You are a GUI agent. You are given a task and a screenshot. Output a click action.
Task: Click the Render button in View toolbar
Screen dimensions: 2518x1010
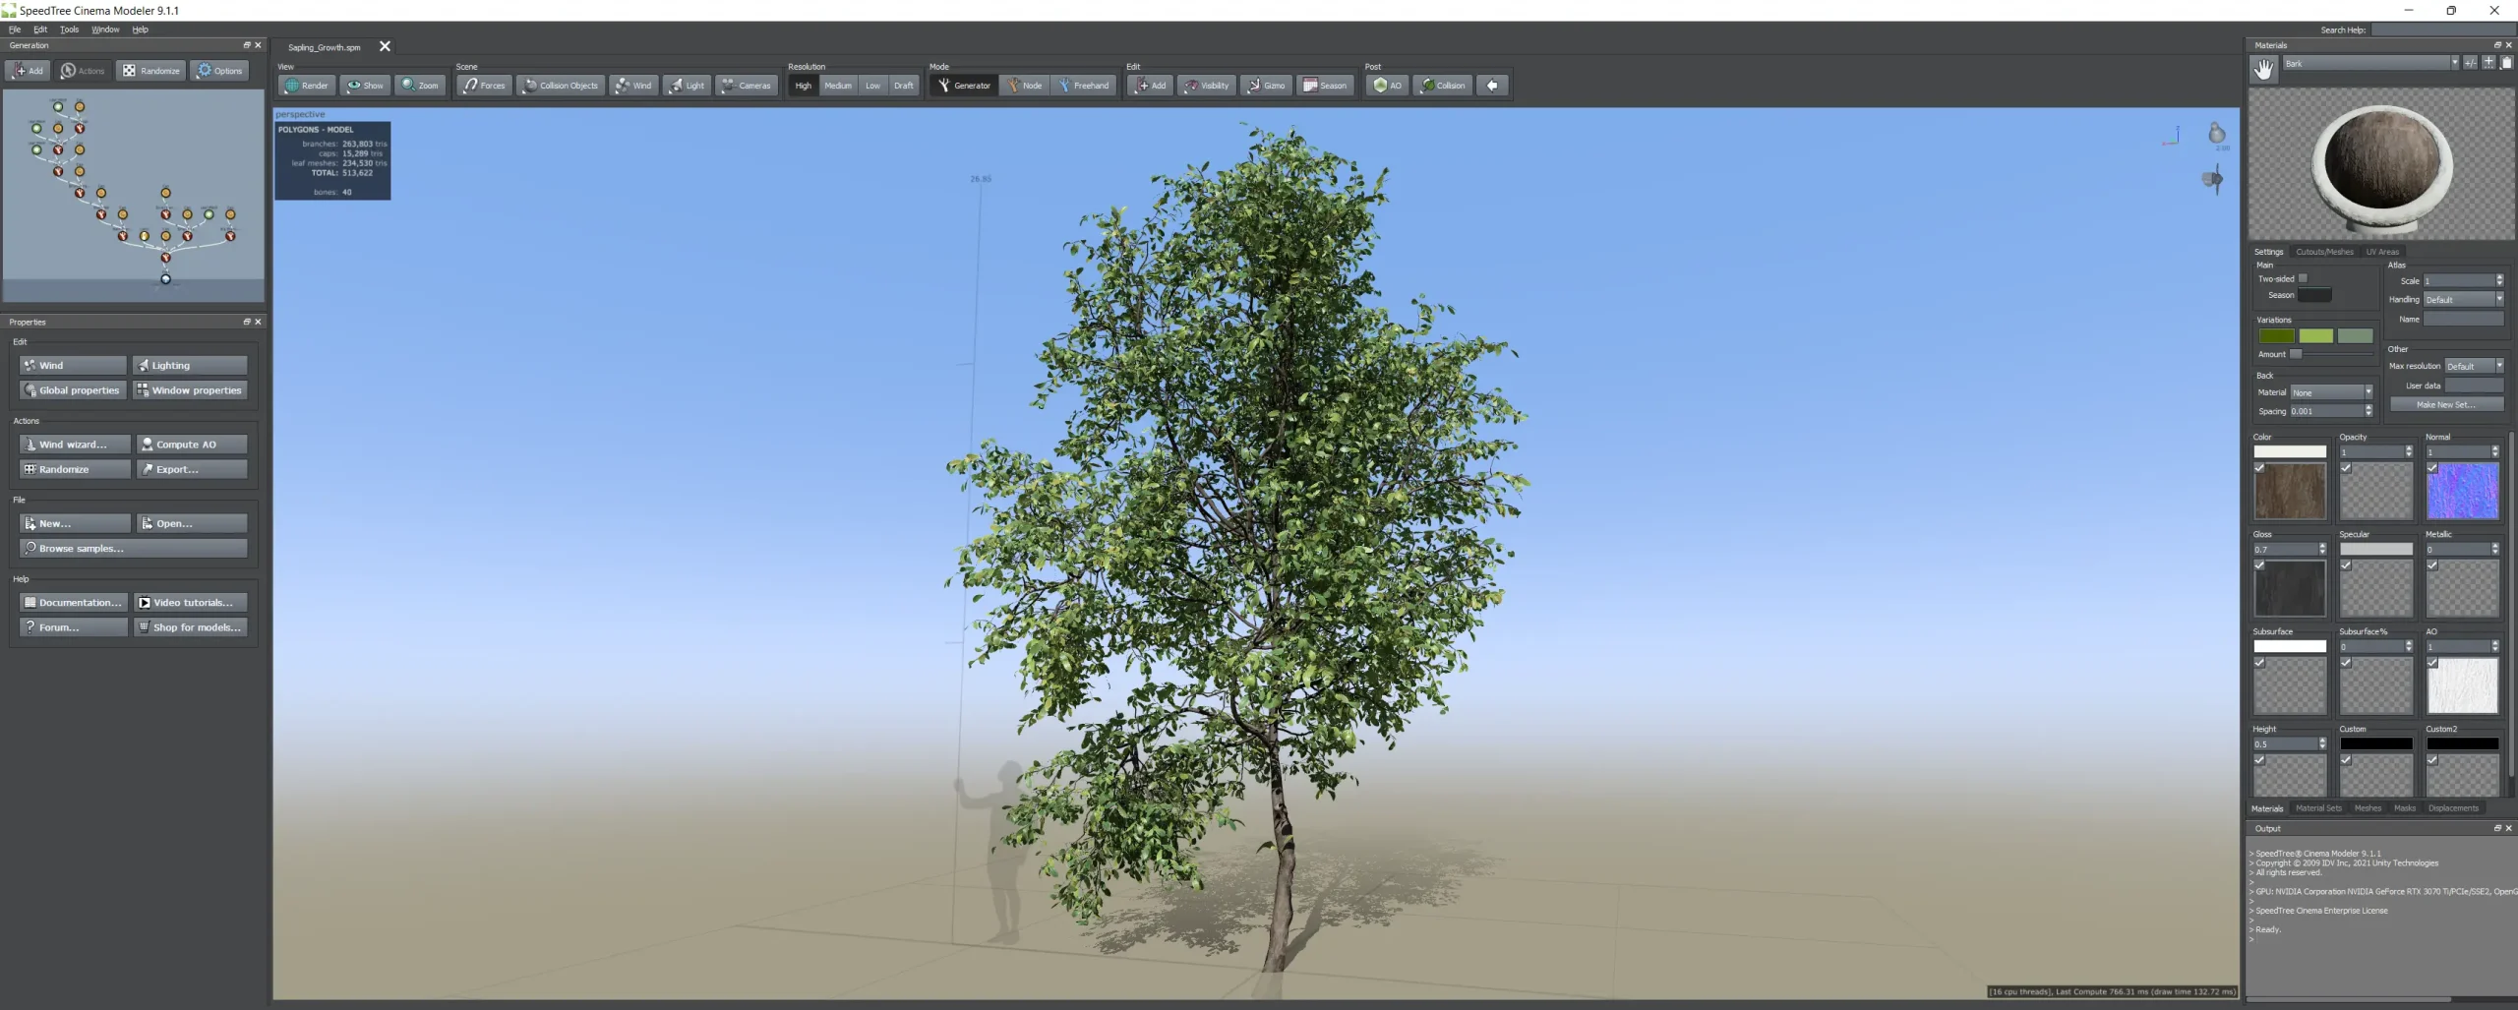coord(307,86)
